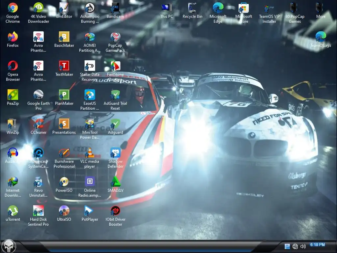Launch Audacity headphones icon
Viewport: 337px width, 253px height.
pos(13,153)
